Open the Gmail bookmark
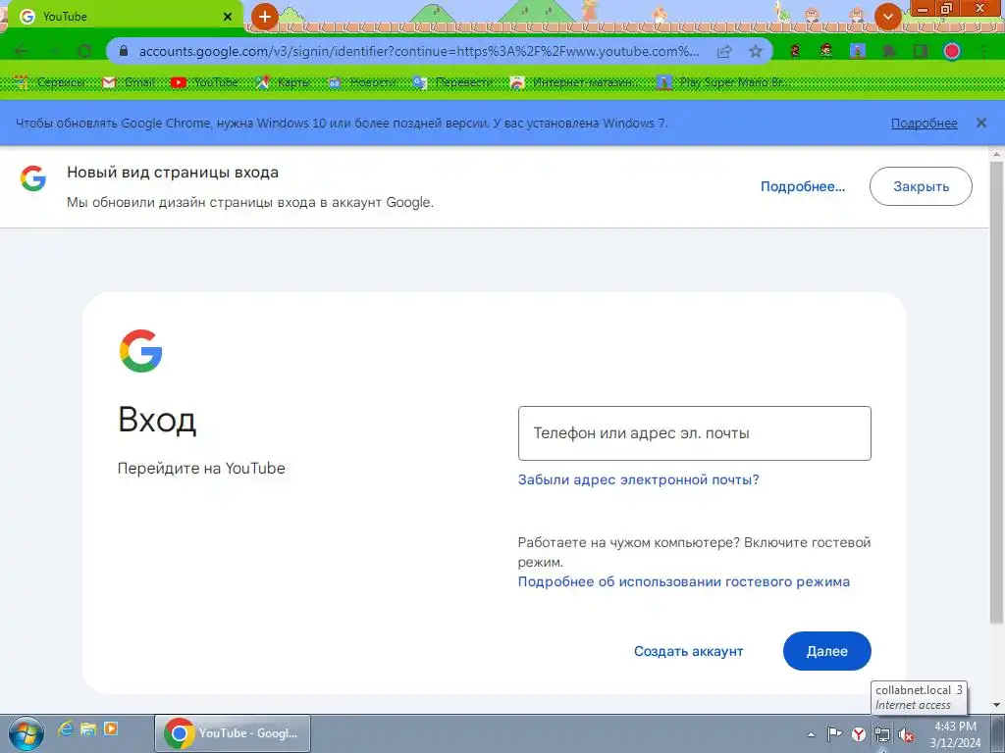This screenshot has height=753, width=1005. pos(129,82)
